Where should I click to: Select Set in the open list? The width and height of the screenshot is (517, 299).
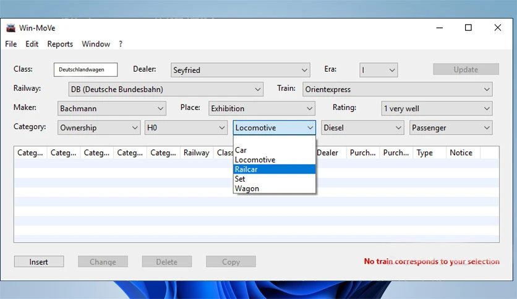[275, 179]
